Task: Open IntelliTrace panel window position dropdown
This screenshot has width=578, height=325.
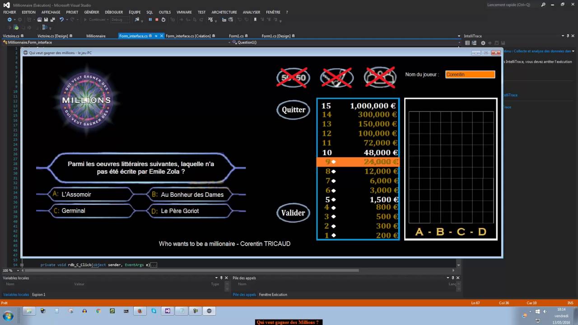Action: pyautogui.click(x=563, y=36)
